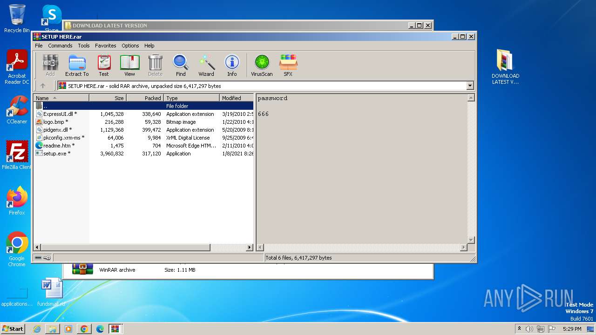Viewport: 596px width, 335px height.
Task: Open File Explorer taskbar icon
Action: click(x=53, y=329)
